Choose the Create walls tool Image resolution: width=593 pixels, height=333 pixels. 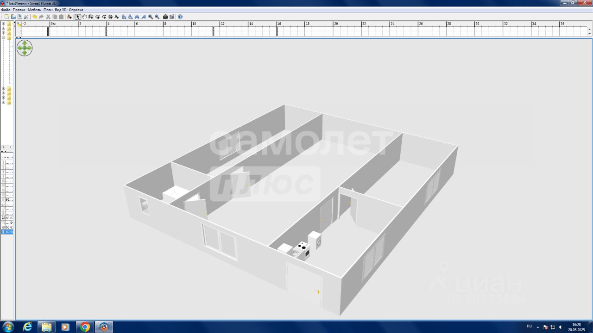tap(91, 17)
